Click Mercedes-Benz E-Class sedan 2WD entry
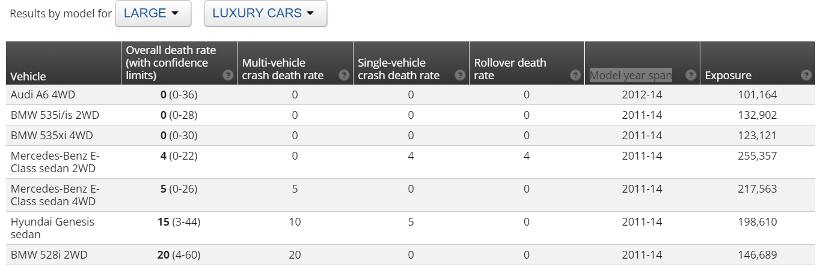This screenshot has height=279, width=826. (x=55, y=162)
